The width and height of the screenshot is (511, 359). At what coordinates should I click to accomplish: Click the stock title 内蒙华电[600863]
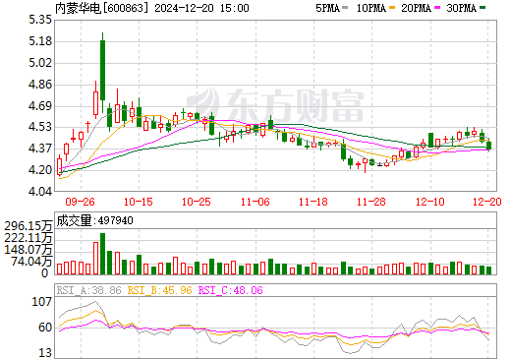pyautogui.click(x=102, y=8)
